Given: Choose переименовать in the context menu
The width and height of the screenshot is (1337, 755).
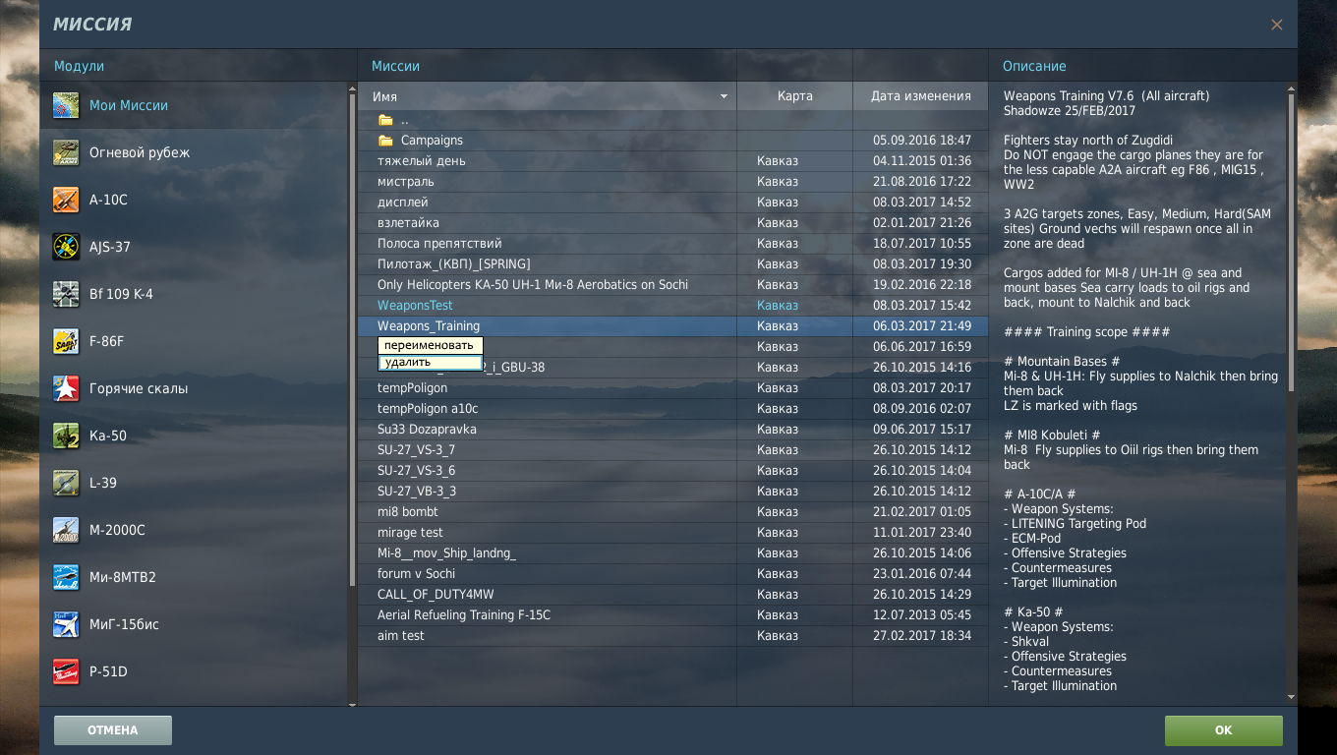Looking at the screenshot, I should point(431,345).
